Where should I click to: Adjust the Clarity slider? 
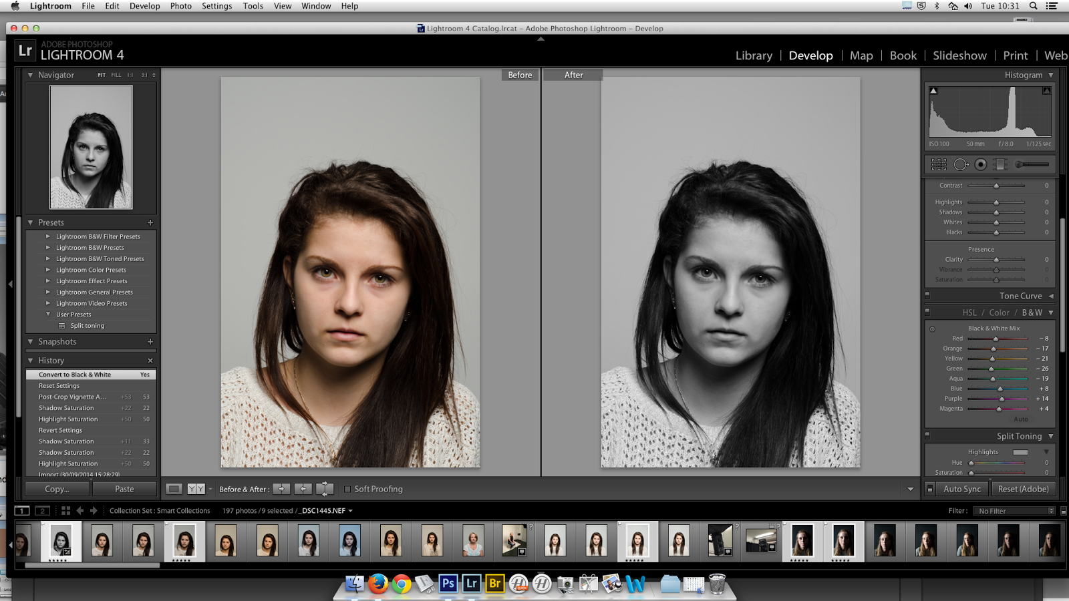[x=996, y=260]
